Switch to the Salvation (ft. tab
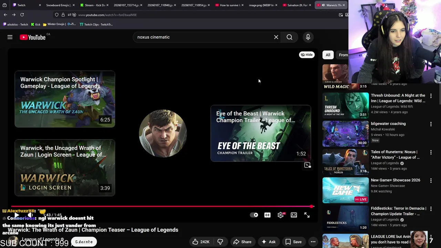 pos(297,5)
